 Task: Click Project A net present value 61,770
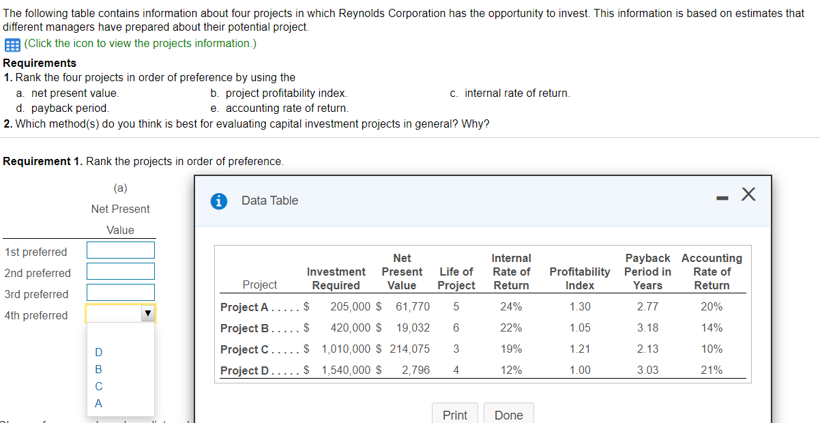tap(413, 307)
